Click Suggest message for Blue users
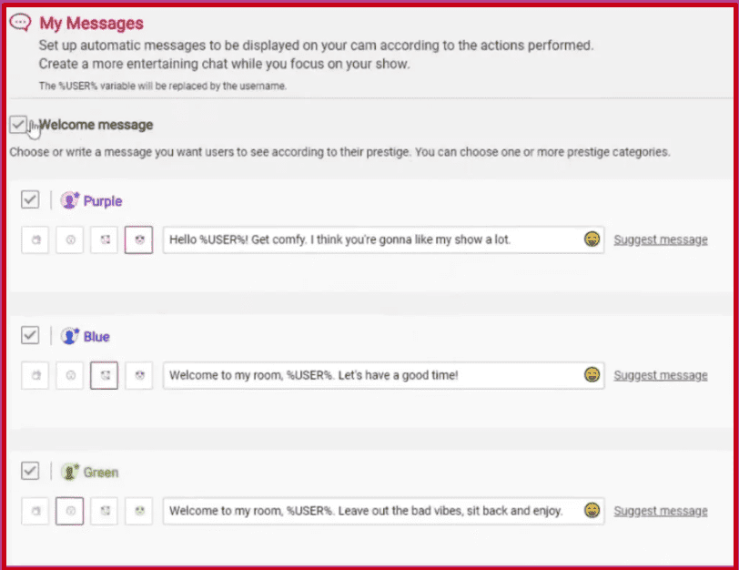The image size is (739, 570). pyautogui.click(x=660, y=375)
